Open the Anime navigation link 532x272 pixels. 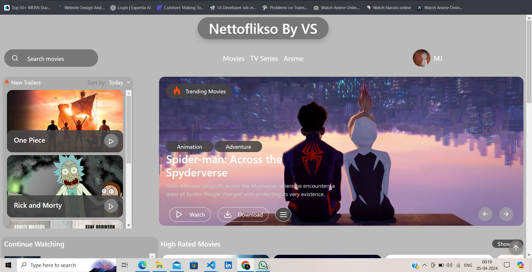[293, 59]
